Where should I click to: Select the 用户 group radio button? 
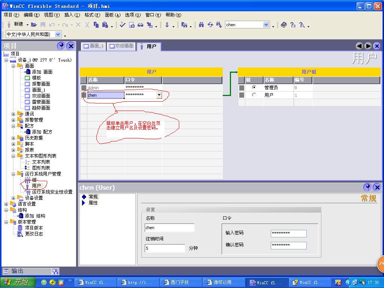(x=254, y=94)
